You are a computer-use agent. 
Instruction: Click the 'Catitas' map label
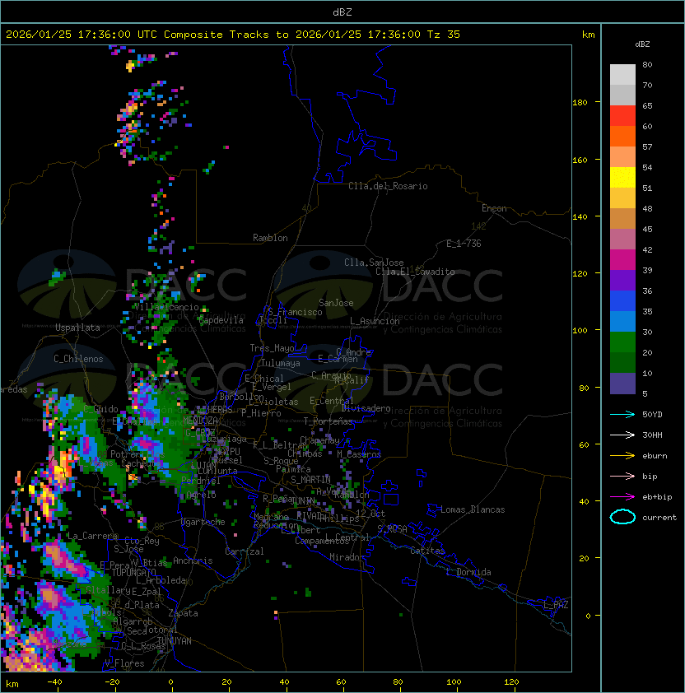pos(427,551)
